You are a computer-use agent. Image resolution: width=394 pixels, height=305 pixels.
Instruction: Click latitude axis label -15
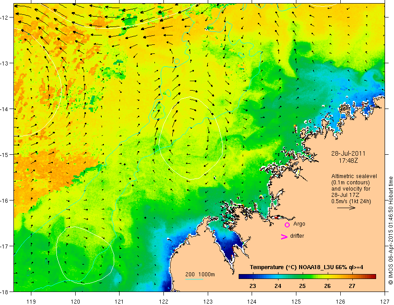(x=5, y=154)
